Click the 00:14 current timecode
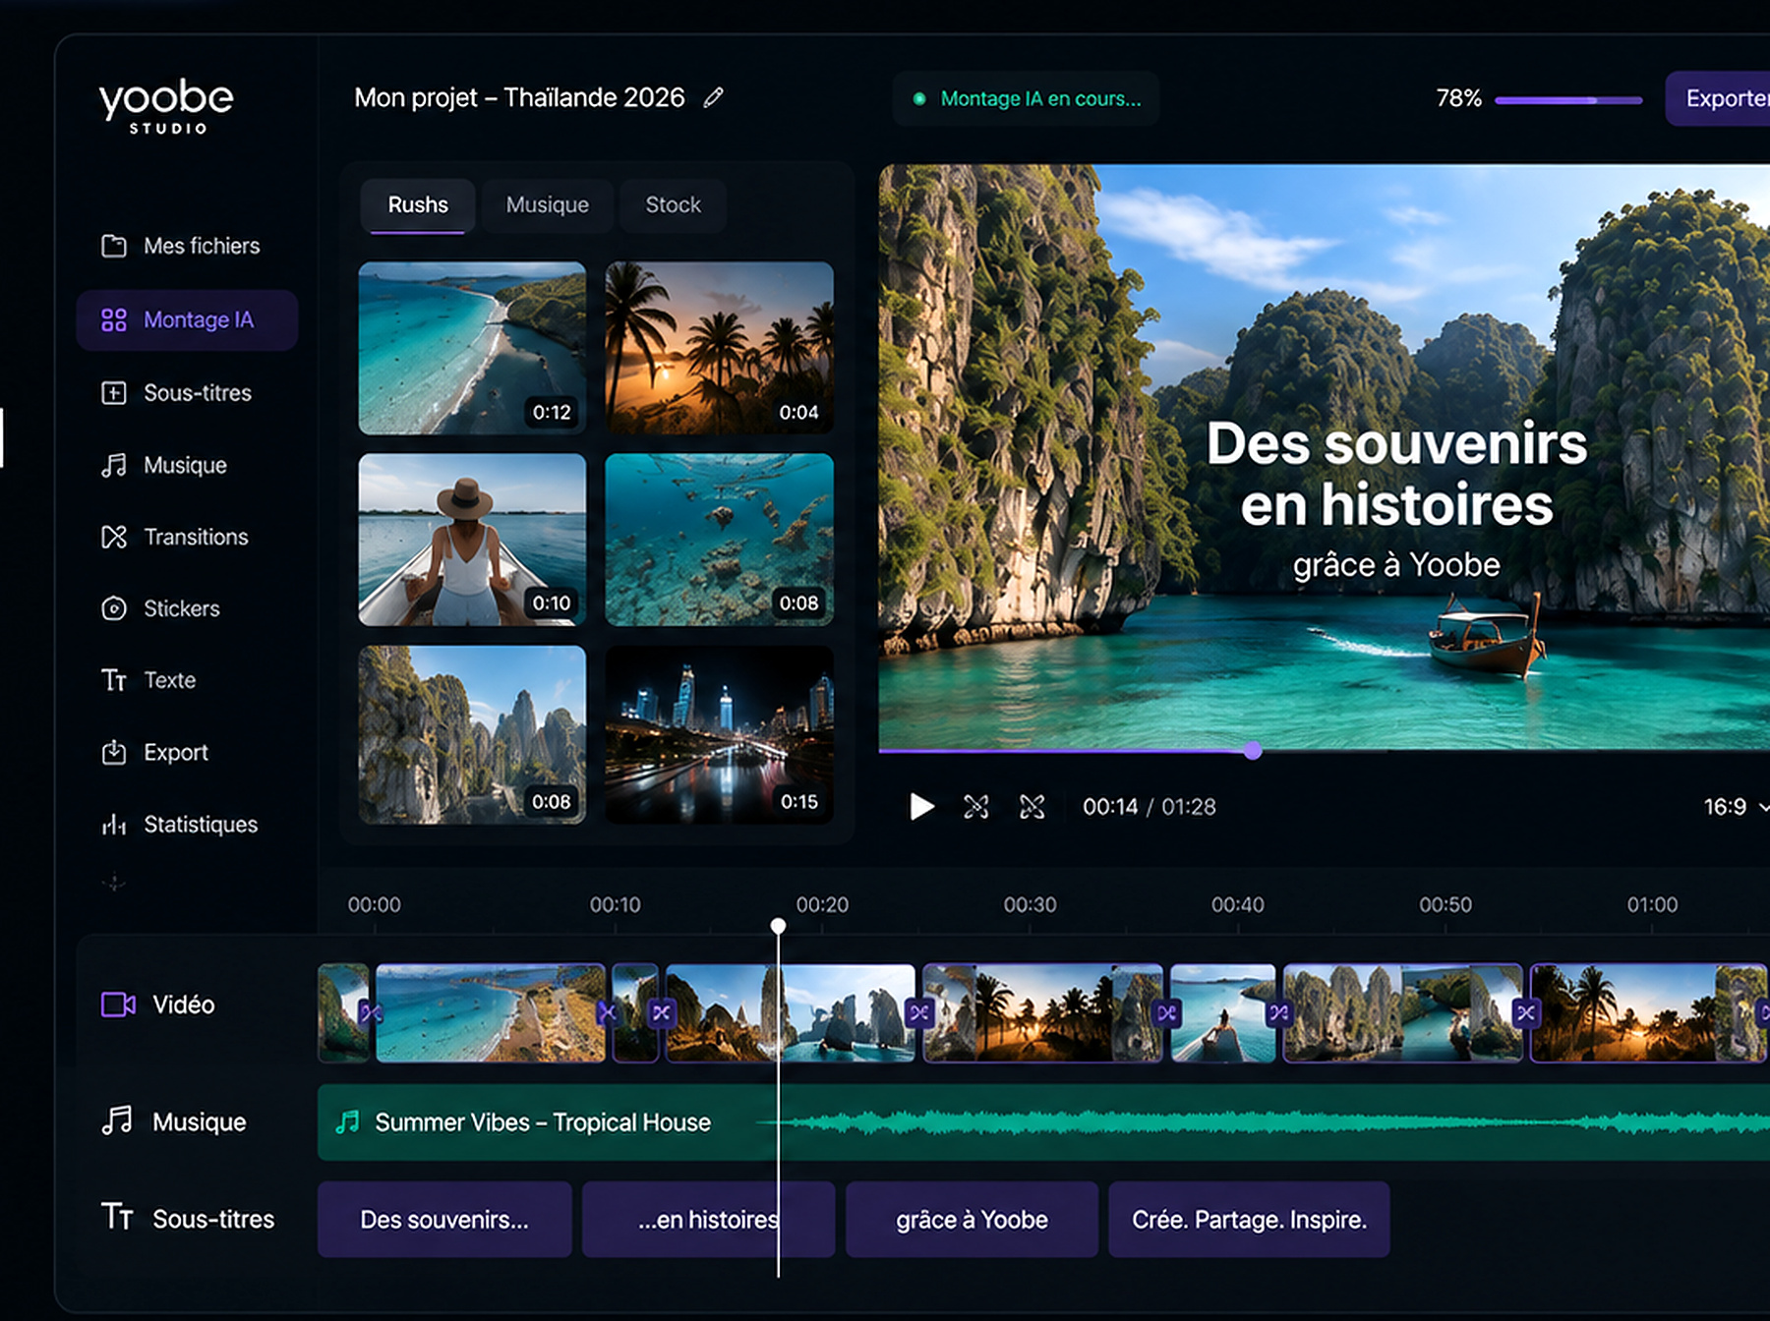Image resolution: width=1770 pixels, height=1321 pixels. click(x=1110, y=807)
